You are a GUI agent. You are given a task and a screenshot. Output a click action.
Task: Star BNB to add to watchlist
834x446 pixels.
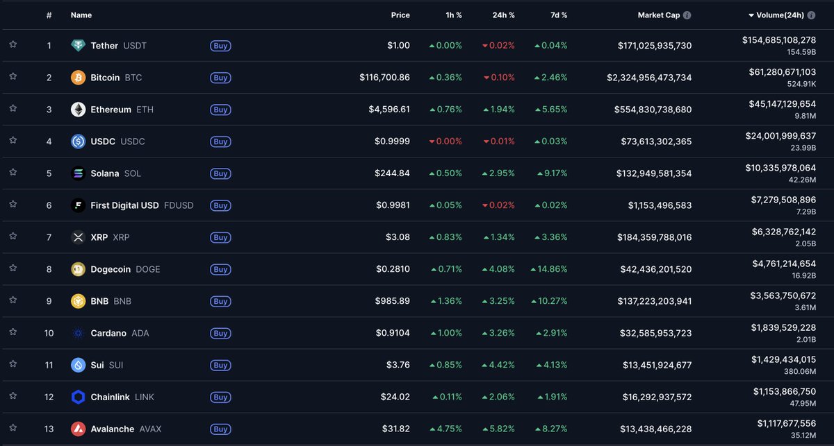[13, 300]
